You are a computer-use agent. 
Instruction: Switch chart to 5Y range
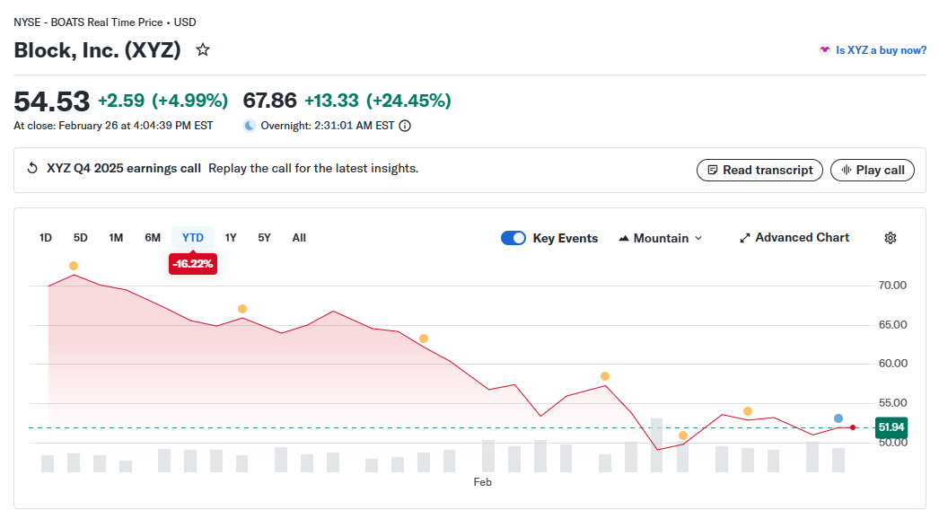tap(264, 238)
